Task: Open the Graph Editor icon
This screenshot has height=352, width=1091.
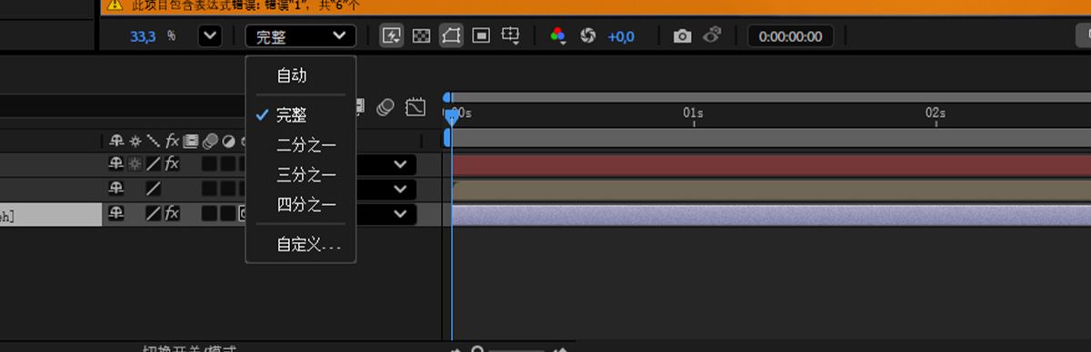Action: click(415, 108)
